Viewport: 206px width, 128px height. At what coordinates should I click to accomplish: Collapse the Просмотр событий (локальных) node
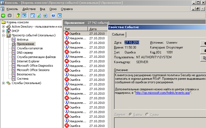3,35
